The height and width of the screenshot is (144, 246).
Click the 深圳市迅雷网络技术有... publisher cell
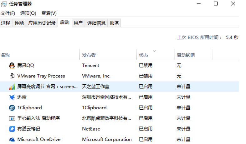(x=106, y=97)
